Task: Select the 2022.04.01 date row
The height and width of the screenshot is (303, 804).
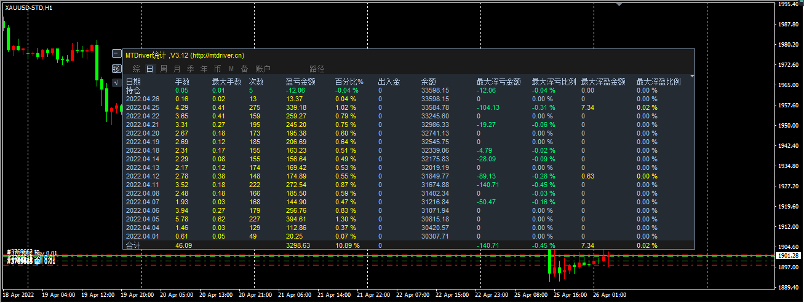Action: (142, 236)
